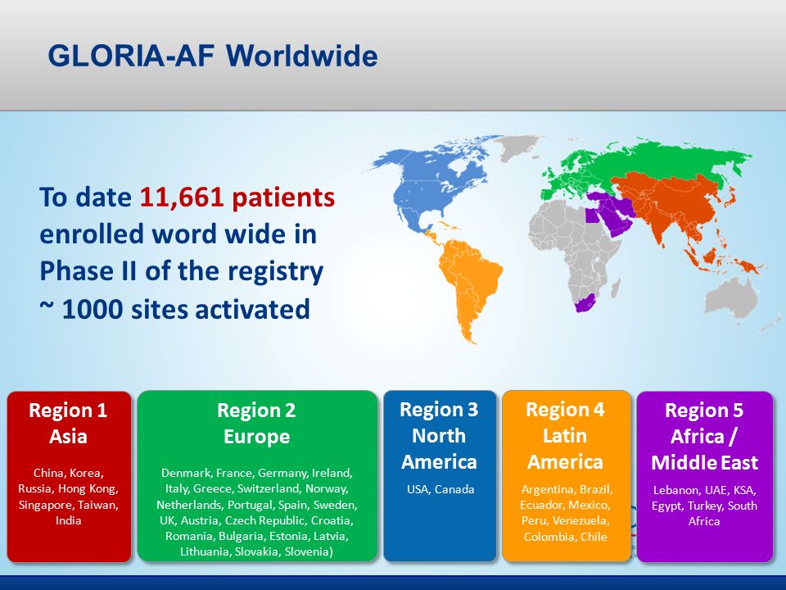Click the country list starting 'Lebanon, UAE, KSA'
The image size is (786, 590).
coord(704,506)
